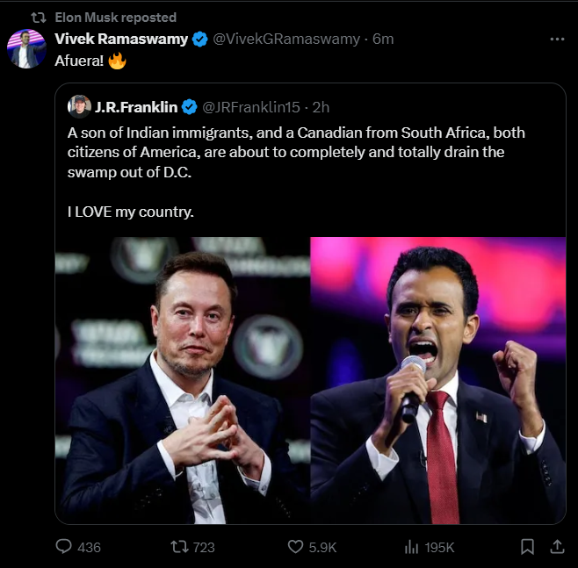The height and width of the screenshot is (568, 578).
Task: View post analytics showing 195K
Action: pos(410,546)
